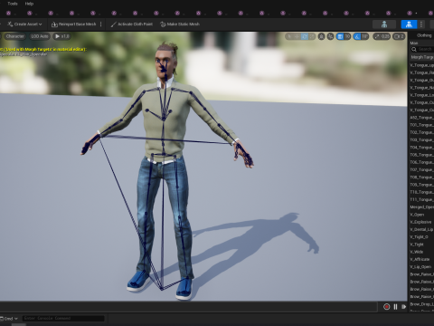
Task: Open the Tools menu
Action: coord(13,4)
